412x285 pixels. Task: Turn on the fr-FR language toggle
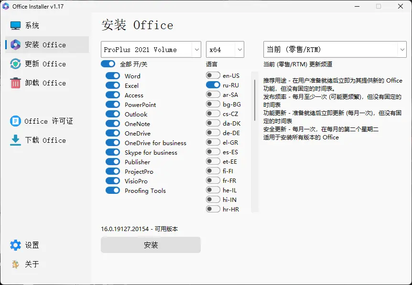click(213, 180)
